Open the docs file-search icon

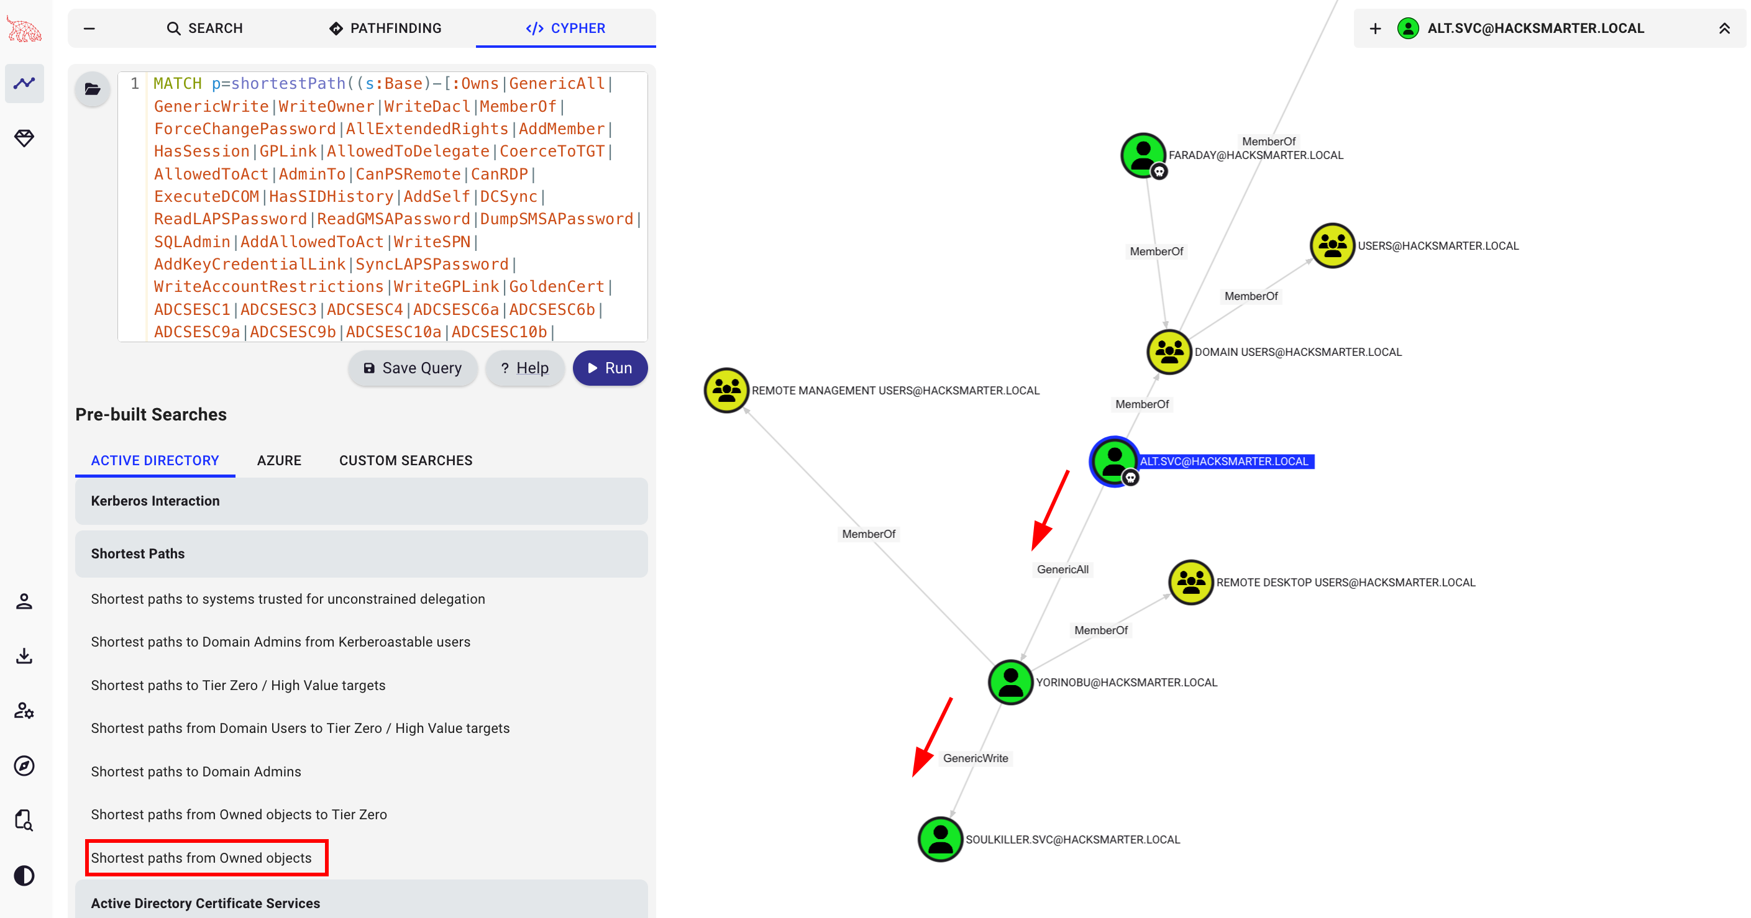point(24,820)
